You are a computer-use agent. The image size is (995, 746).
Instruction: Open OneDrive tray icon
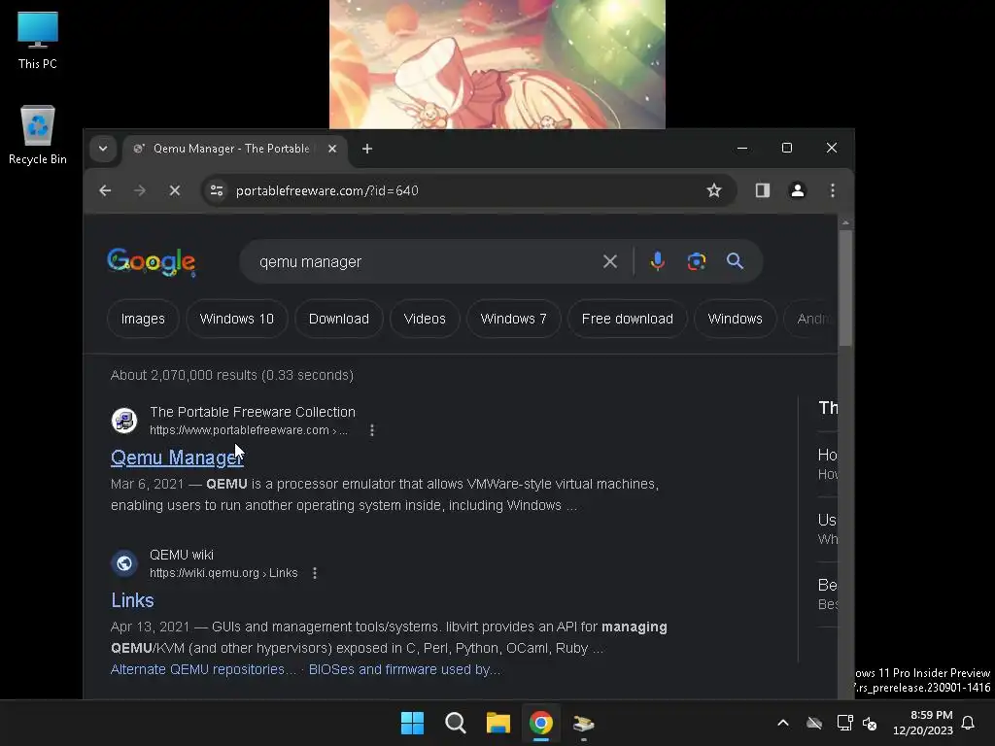point(814,723)
